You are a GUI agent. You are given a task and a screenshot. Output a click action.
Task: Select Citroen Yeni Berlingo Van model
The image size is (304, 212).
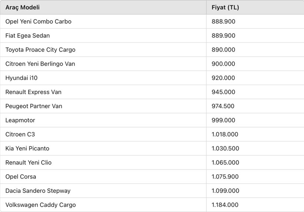[40, 64]
